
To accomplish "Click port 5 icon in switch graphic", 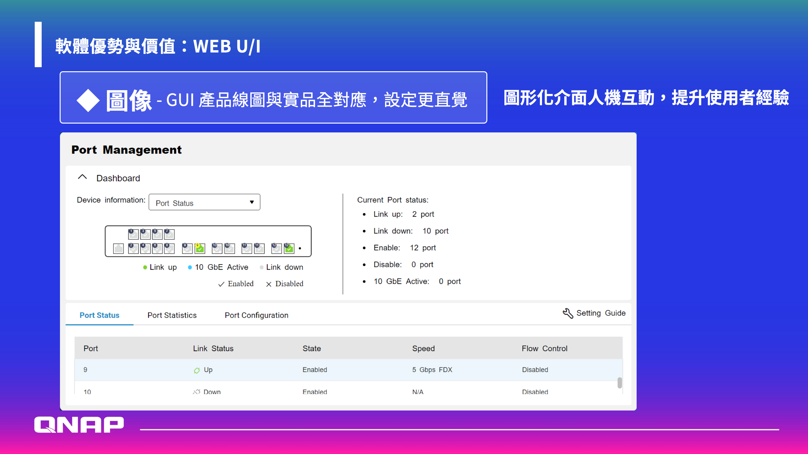I will [157, 234].
